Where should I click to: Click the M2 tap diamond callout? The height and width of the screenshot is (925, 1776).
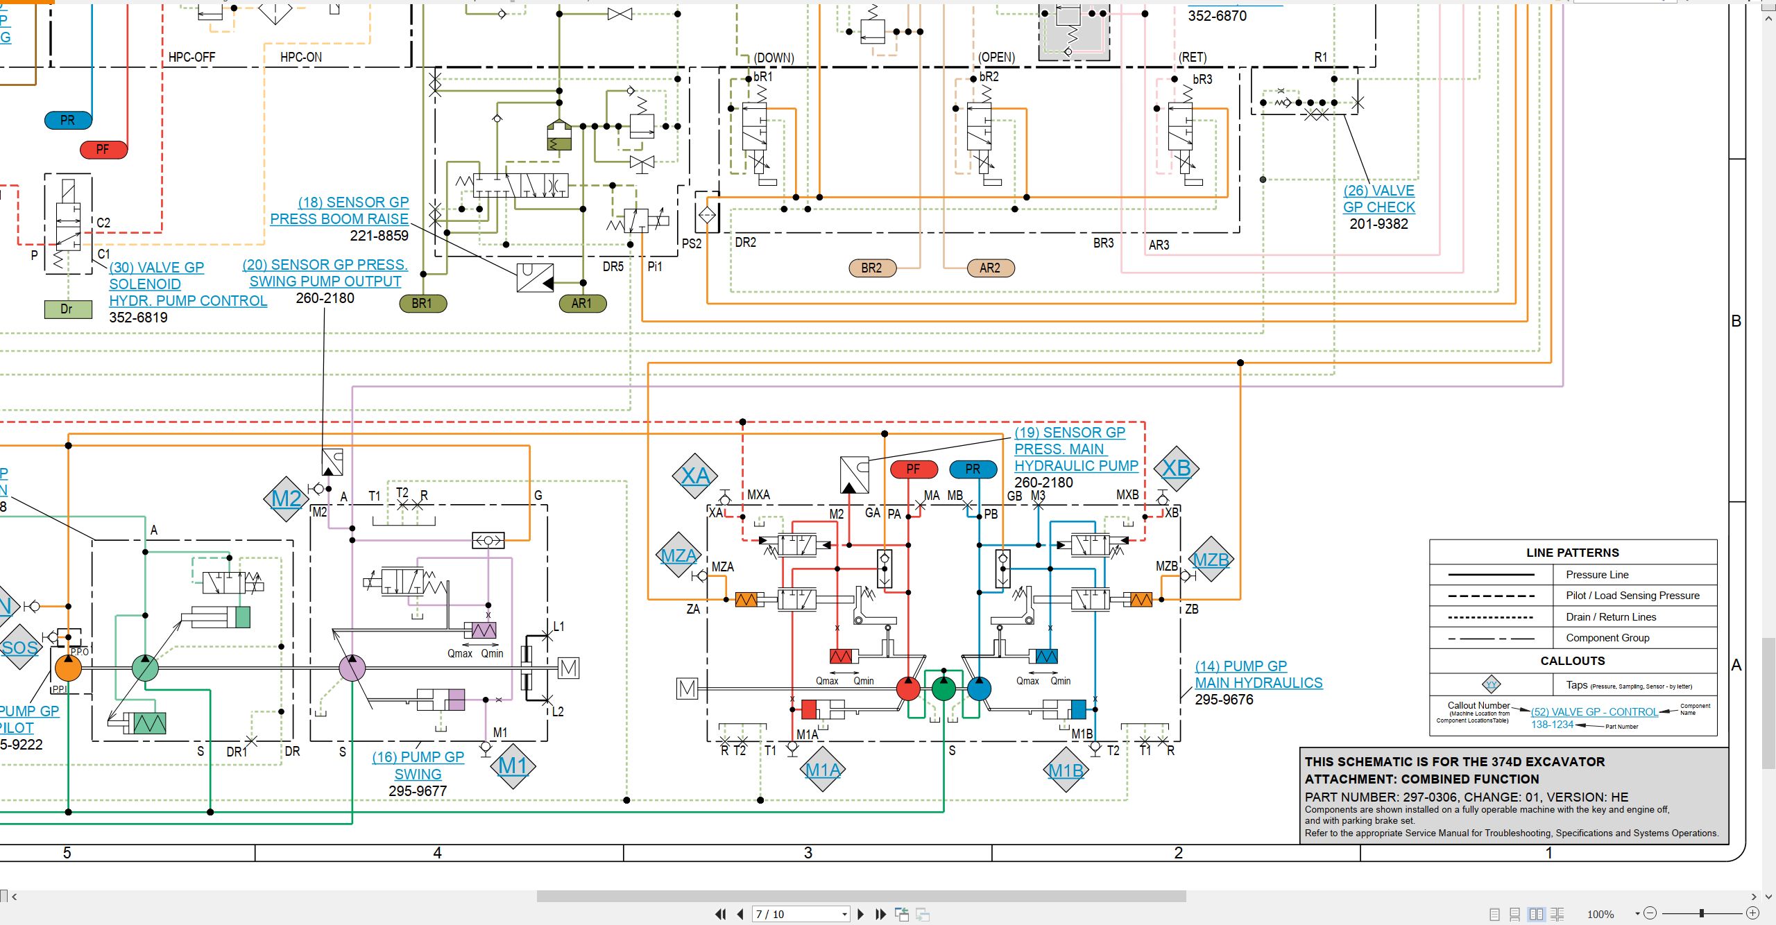[x=287, y=499]
